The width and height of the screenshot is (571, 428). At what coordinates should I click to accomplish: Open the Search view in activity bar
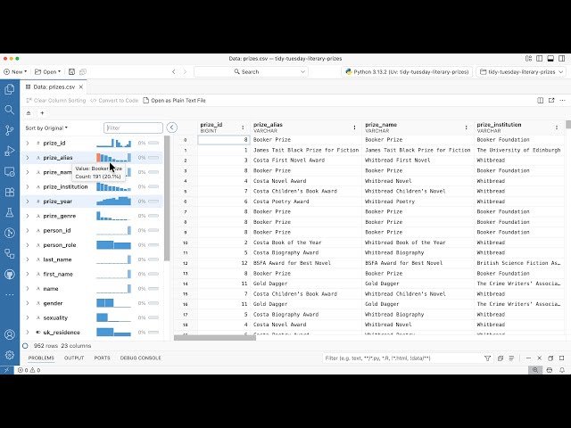click(x=10, y=110)
